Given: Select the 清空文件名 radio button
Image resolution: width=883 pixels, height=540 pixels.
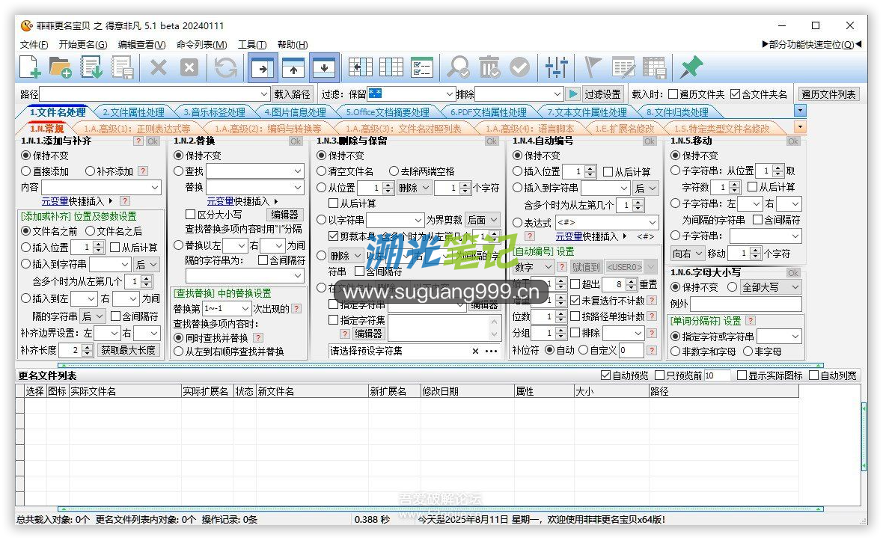Looking at the screenshot, I should tap(322, 171).
